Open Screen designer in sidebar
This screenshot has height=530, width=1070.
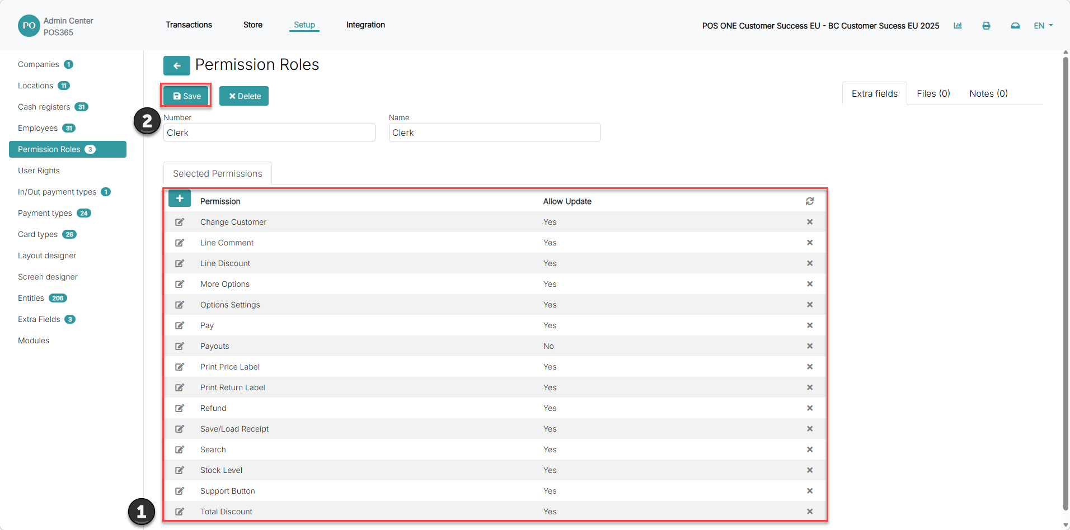[48, 277]
